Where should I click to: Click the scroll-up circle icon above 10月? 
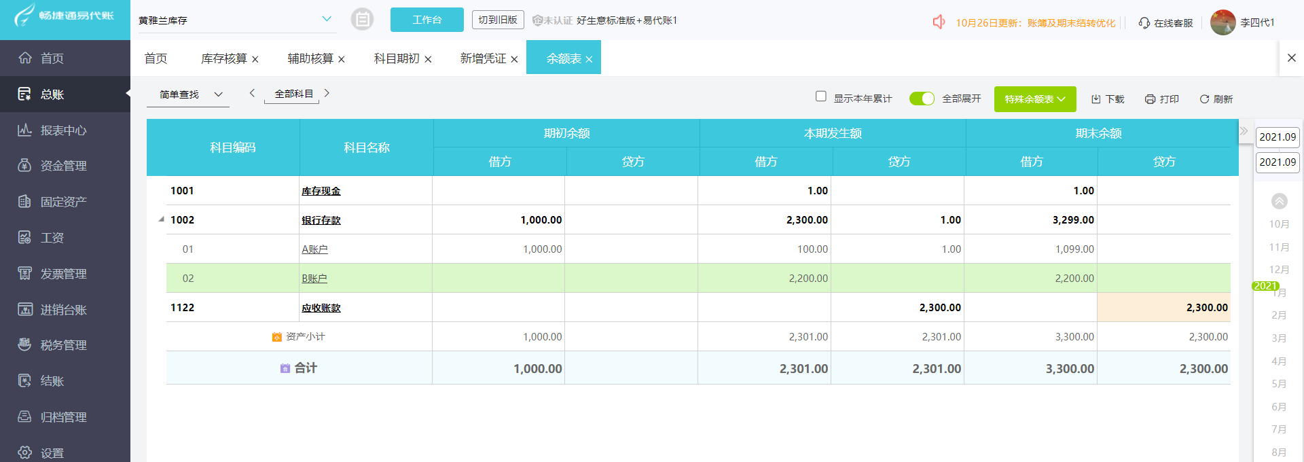click(1280, 201)
